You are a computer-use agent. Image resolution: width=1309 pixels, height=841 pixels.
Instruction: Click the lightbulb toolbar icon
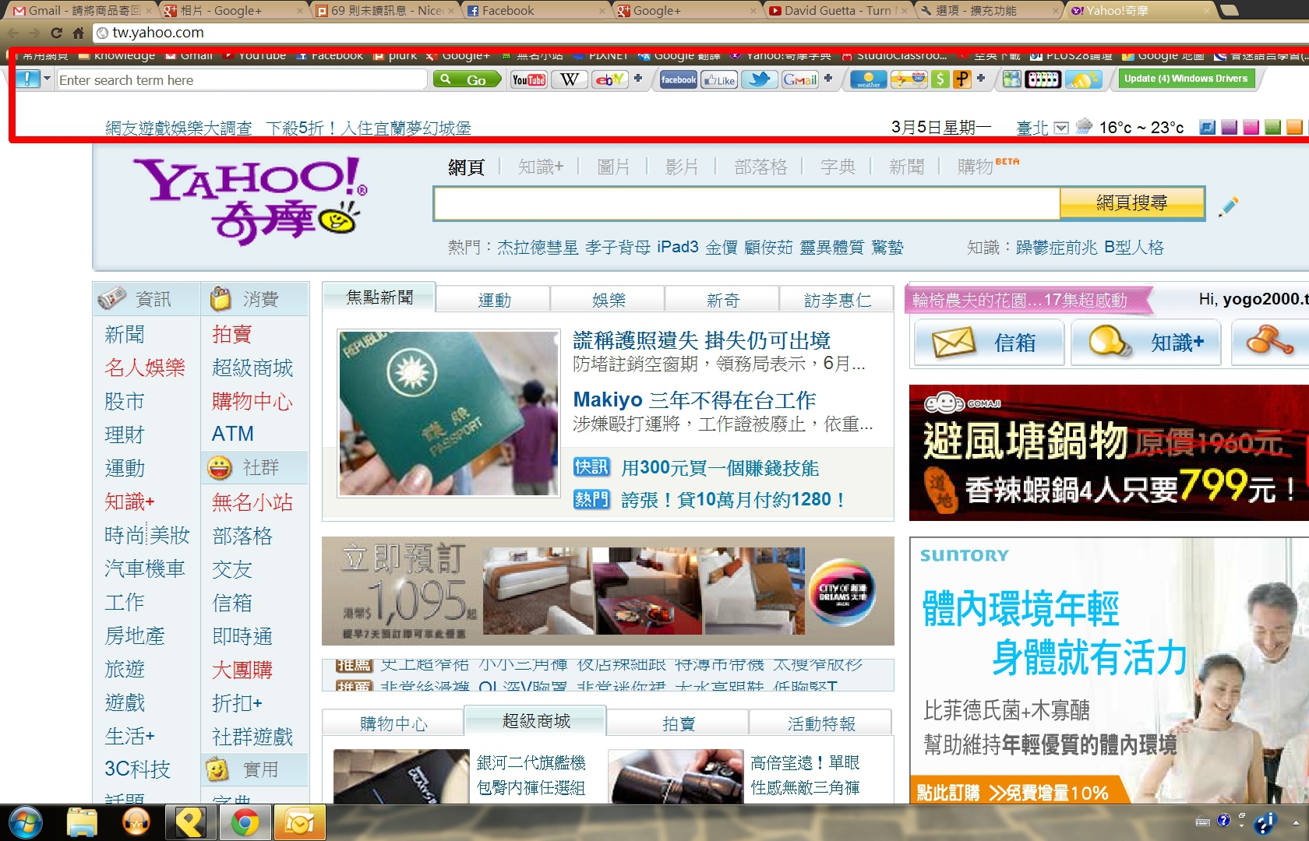[1082, 79]
